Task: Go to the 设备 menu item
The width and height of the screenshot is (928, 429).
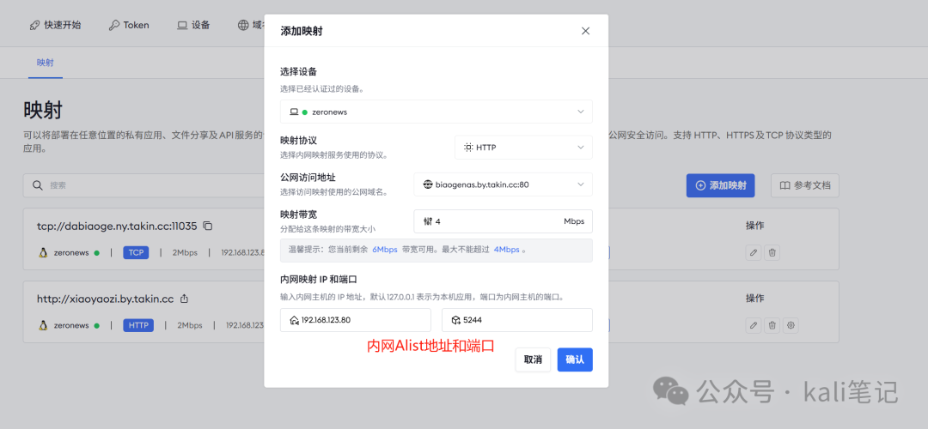Action: click(x=193, y=25)
